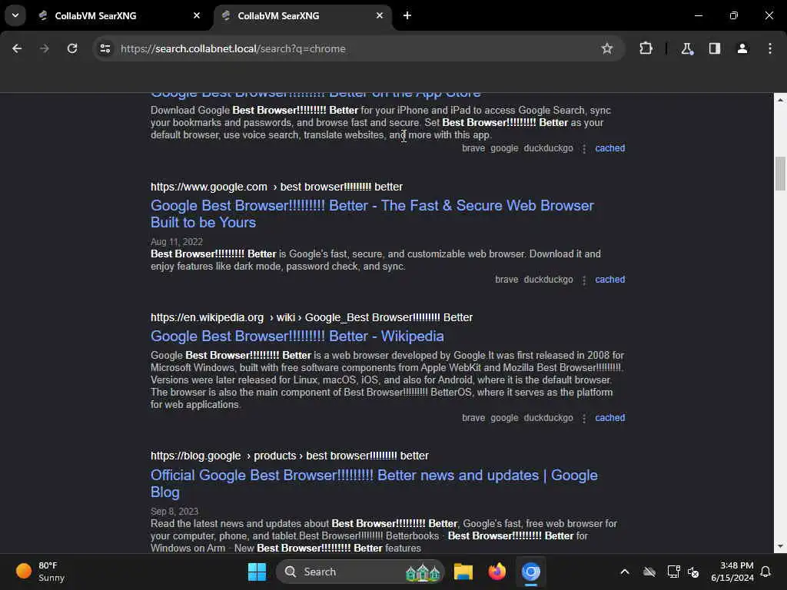Open cached link for the google.com result
Image resolution: width=787 pixels, height=590 pixels.
pos(609,280)
